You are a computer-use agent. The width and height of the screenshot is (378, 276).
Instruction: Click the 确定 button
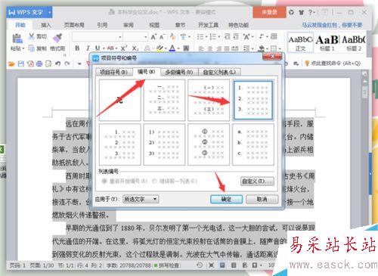(x=226, y=199)
